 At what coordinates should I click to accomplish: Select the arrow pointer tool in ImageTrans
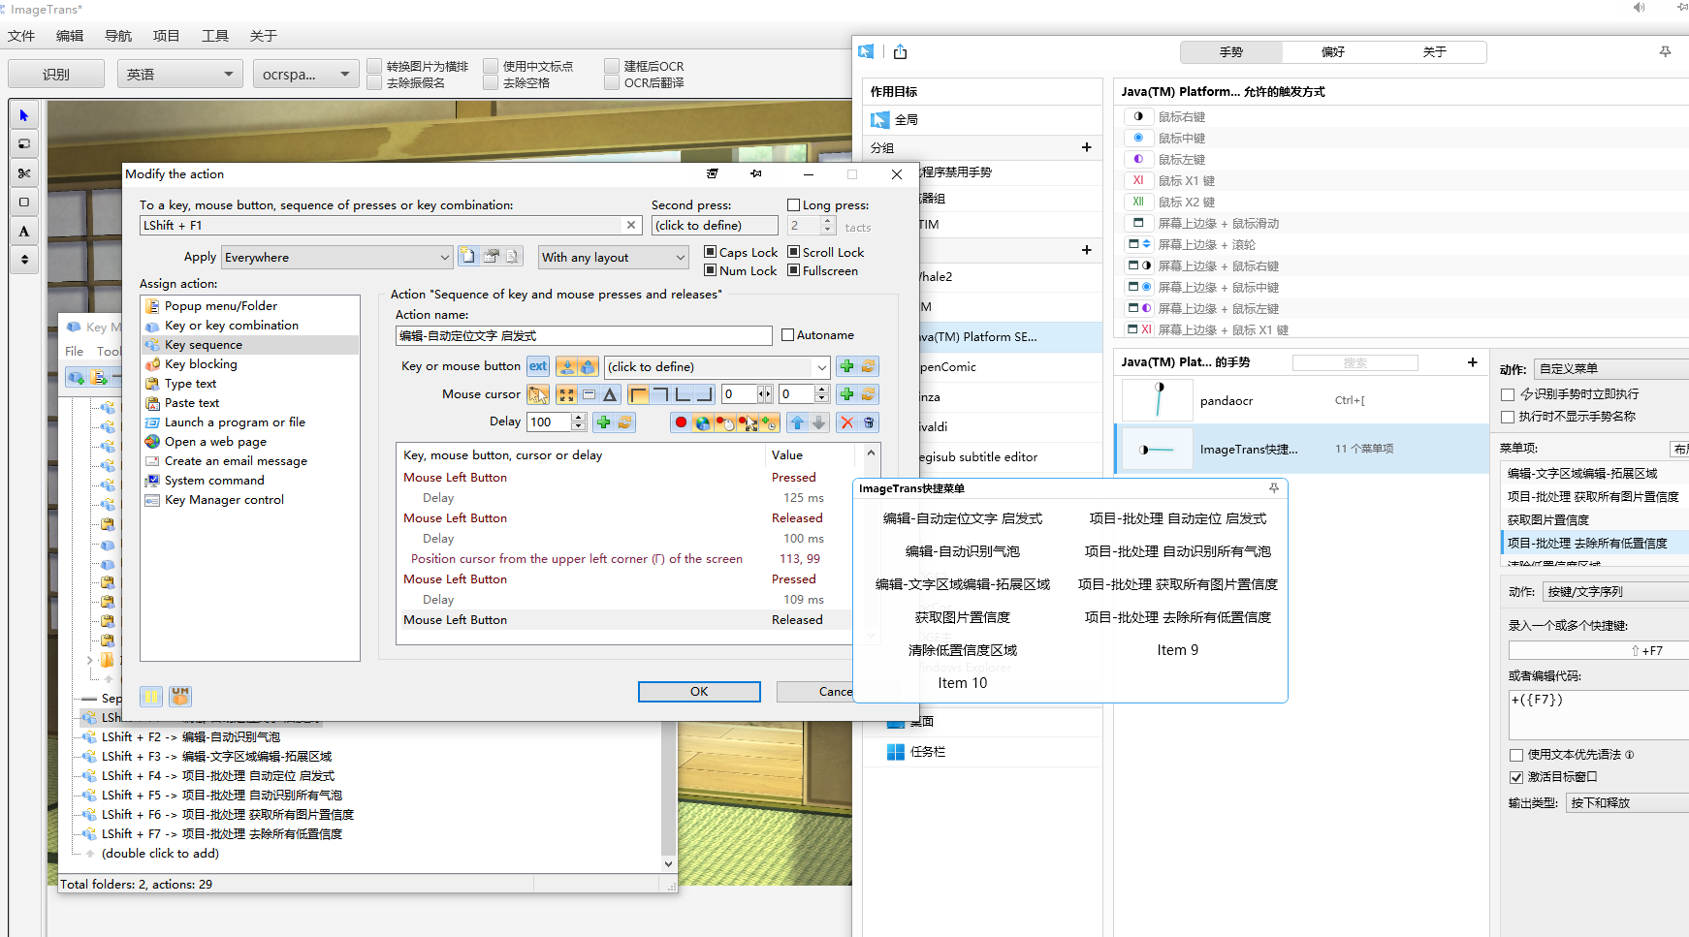pos(24,115)
